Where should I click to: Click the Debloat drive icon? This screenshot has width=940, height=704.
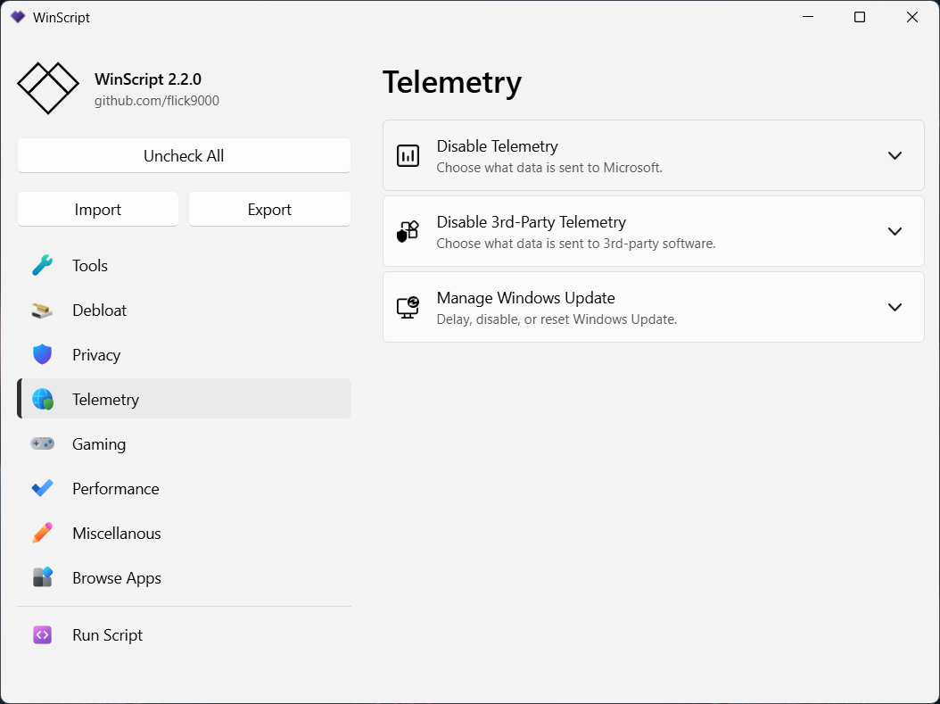coord(42,311)
